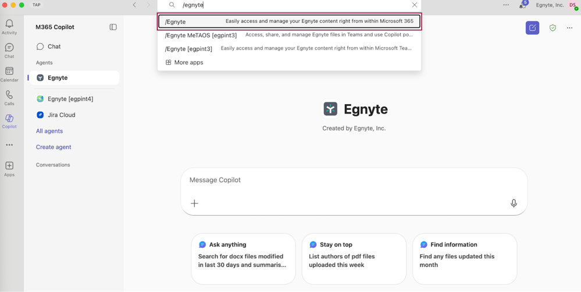This screenshot has height=292, width=581.
Task: Click Created by Egnyte, Inc. text
Action: pos(354,128)
